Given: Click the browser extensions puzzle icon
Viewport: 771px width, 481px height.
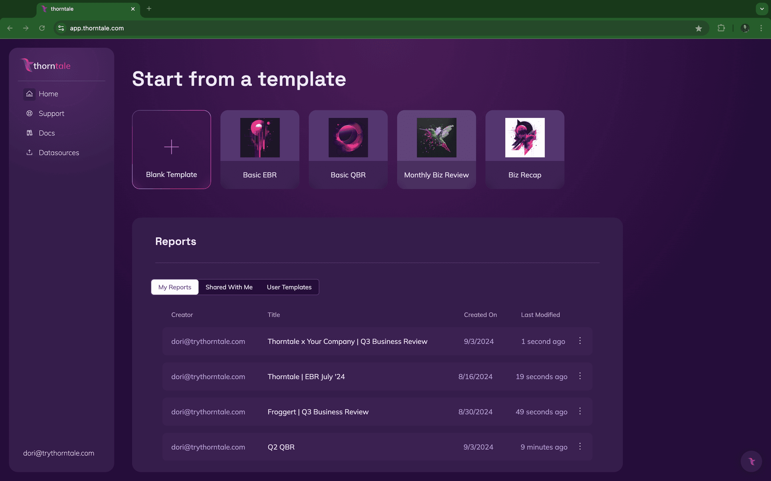Looking at the screenshot, I should click(x=722, y=28).
